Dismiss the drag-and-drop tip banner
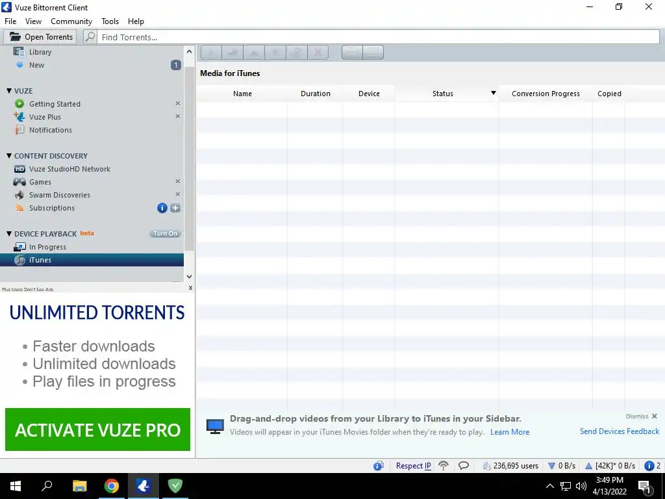The width and height of the screenshot is (665, 499). (642, 416)
